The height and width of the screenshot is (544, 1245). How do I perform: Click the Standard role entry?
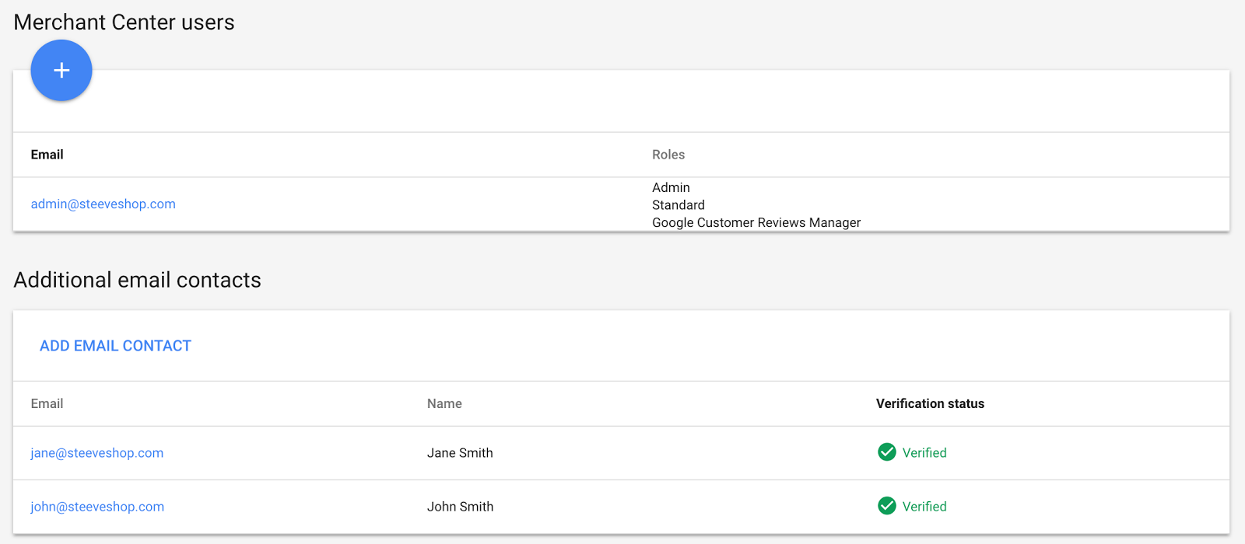point(678,205)
